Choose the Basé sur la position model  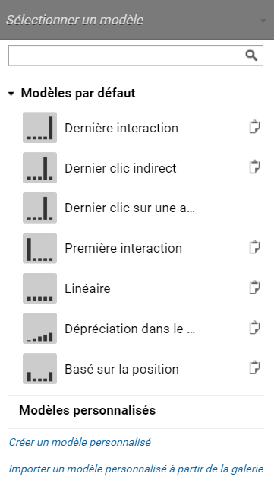[x=121, y=369]
